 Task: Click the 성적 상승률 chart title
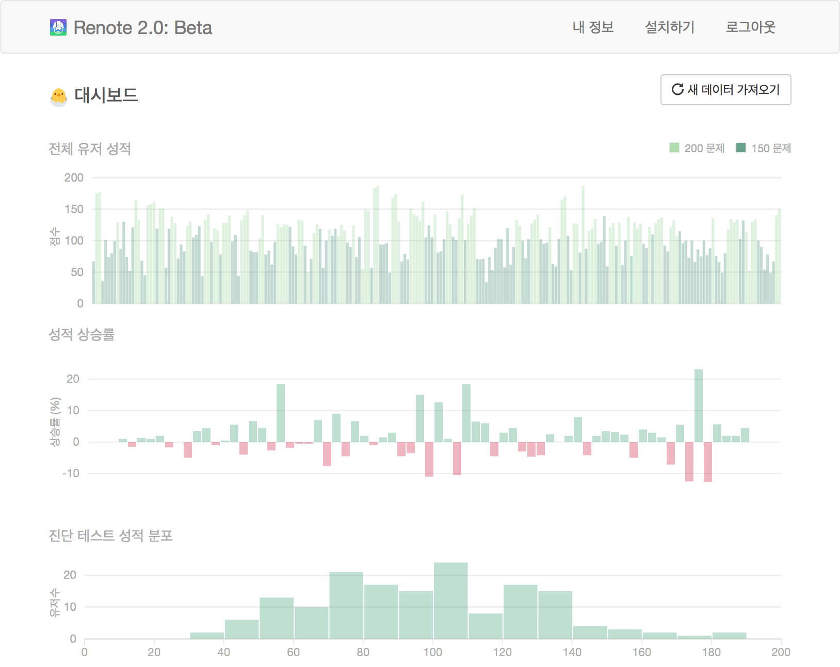click(x=82, y=334)
